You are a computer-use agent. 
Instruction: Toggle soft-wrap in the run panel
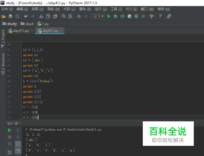coord(18,144)
